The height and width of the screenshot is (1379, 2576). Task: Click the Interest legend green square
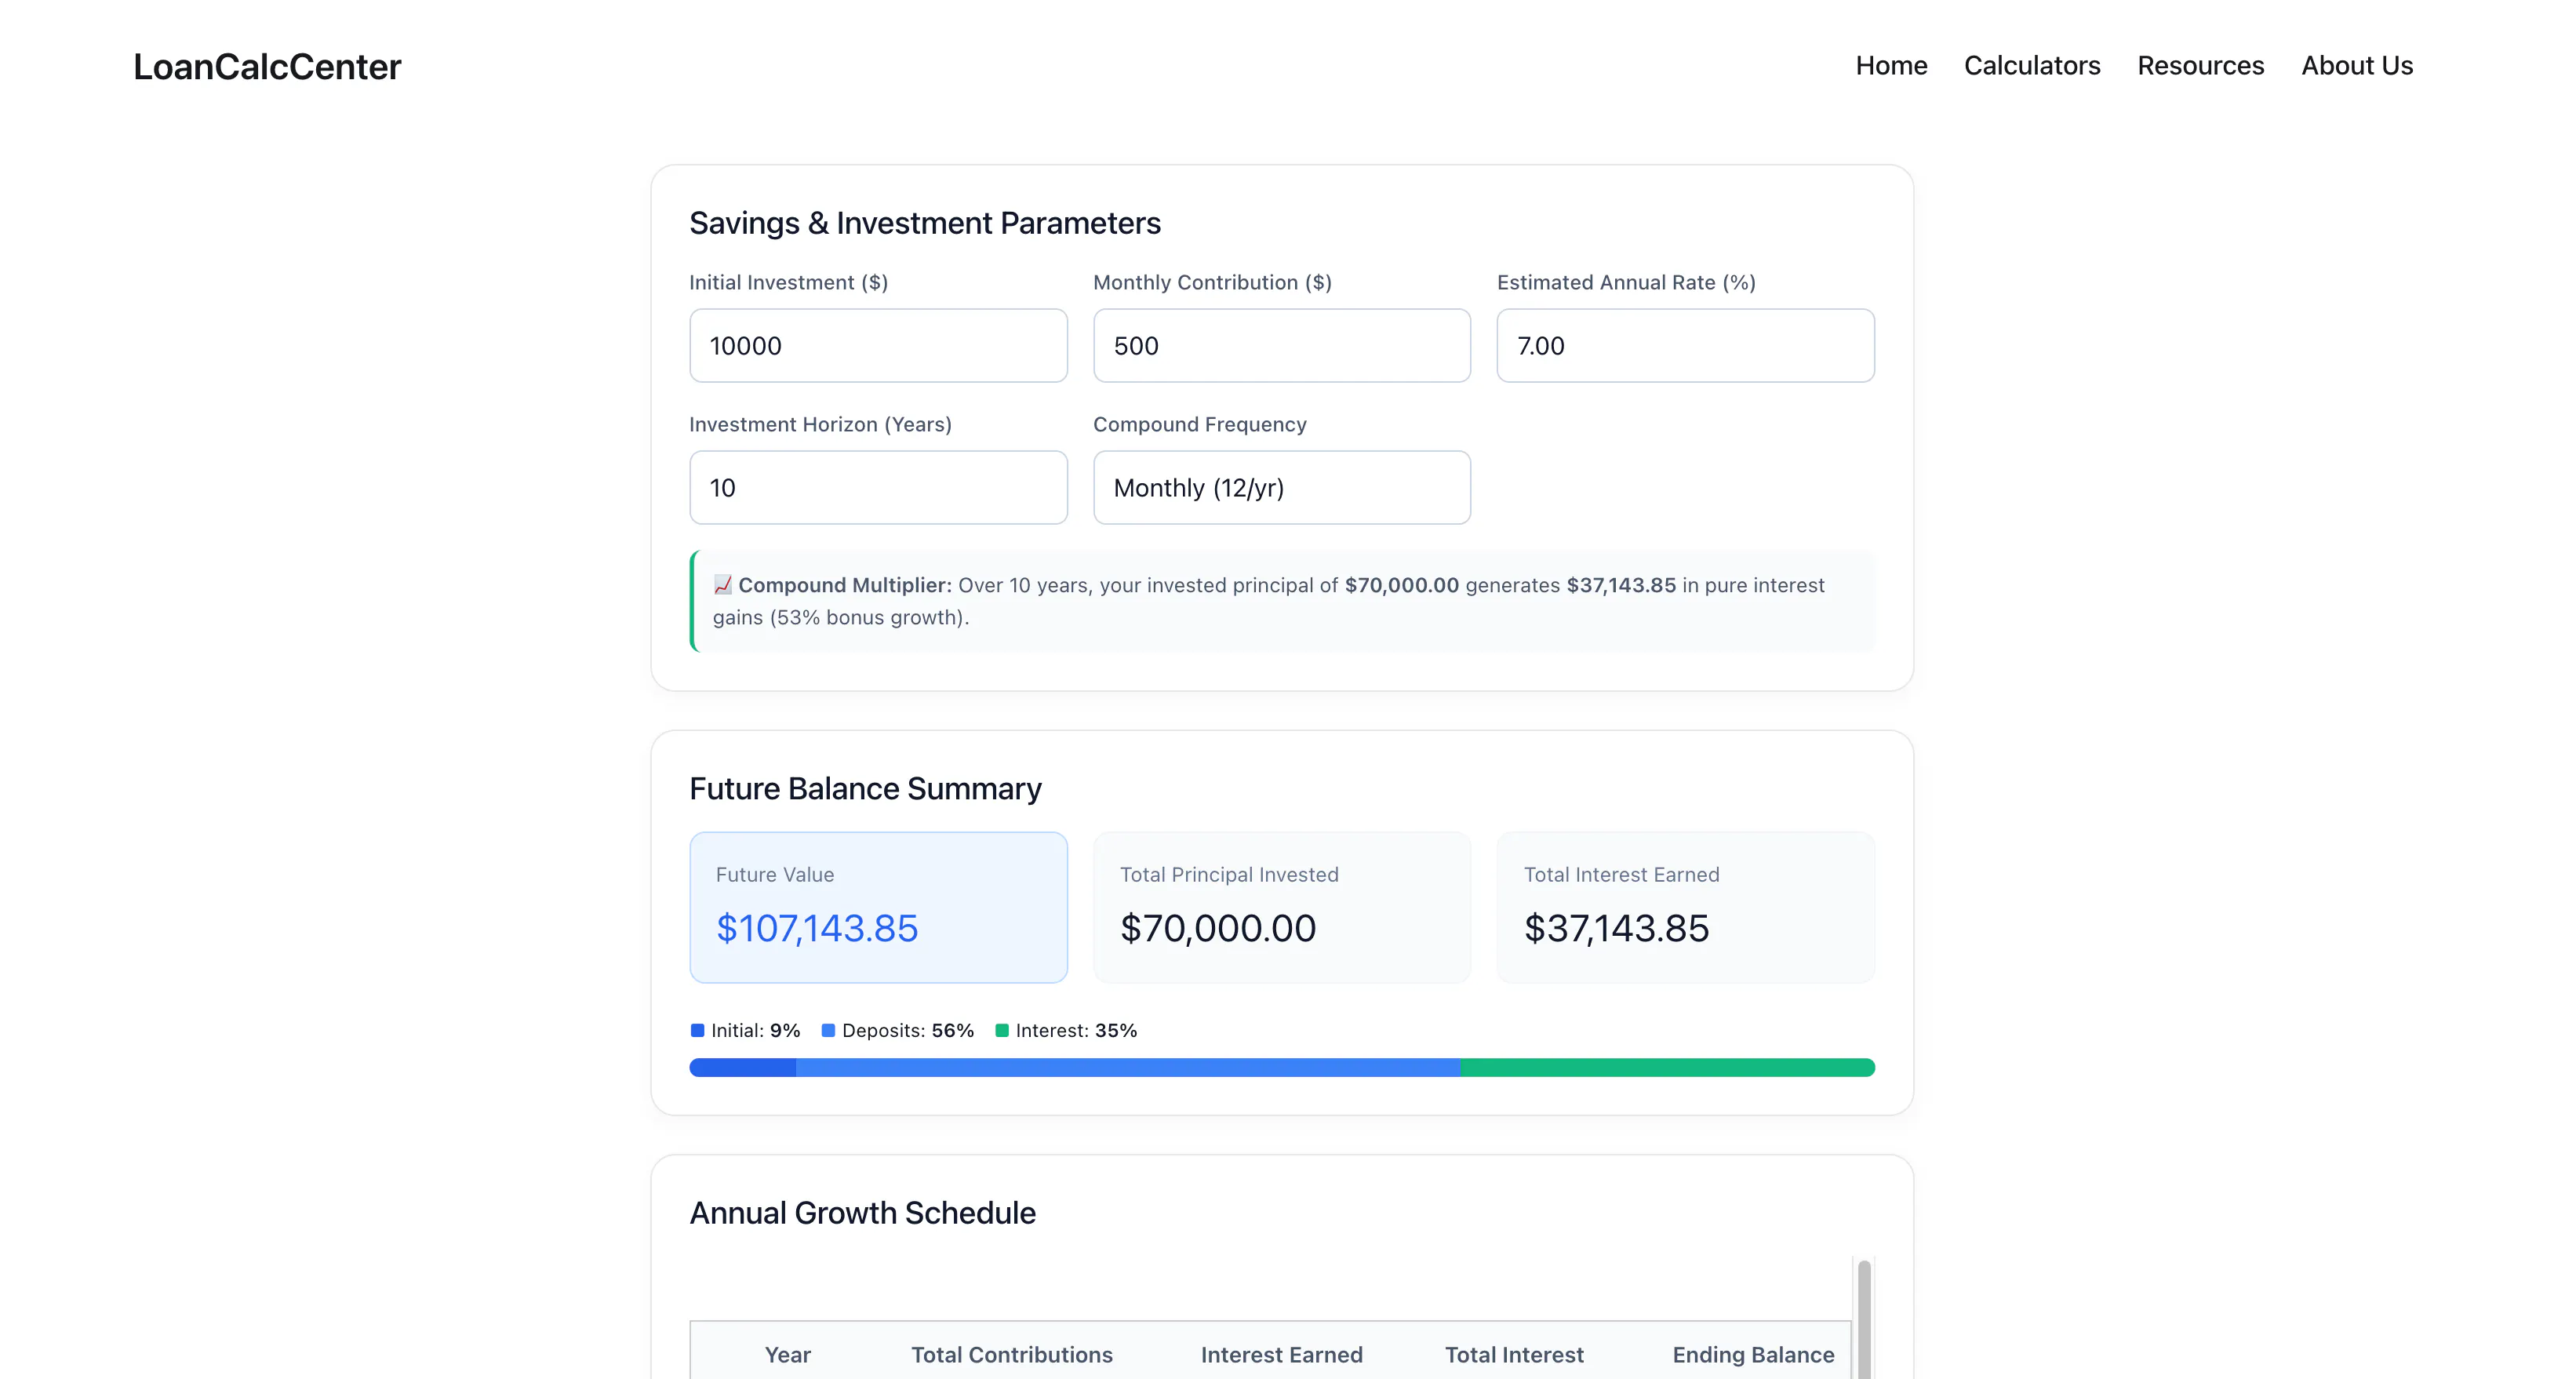1002,1030
